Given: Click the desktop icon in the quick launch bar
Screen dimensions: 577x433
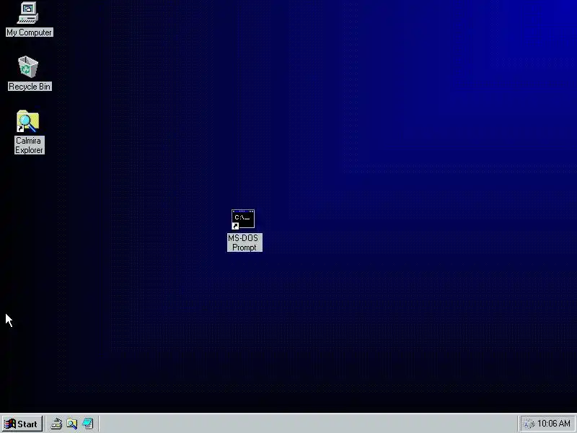Looking at the screenshot, I should click(56, 424).
